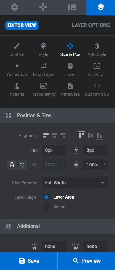
Task: Open the height unit options menu
Action: coord(105,165)
